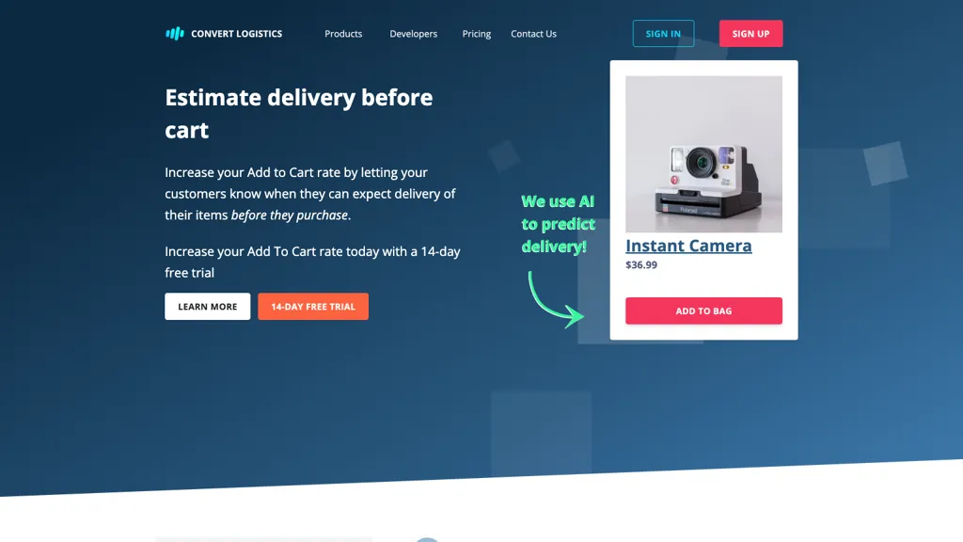Screen dimensions: 963x542
Task: Click the italic 'before they purchase' text
Action: click(290, 215)
